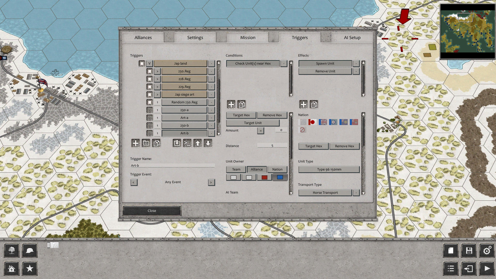Switch to the Mission tab
Image resolution: width=496 pixels, height=279 pixels.
[x=247, y=37]
